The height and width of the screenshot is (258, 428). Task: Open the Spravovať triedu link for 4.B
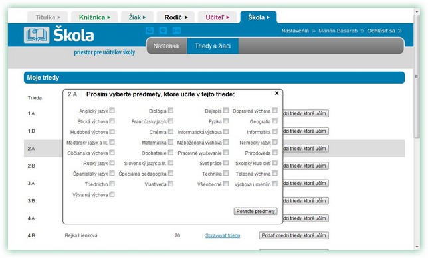tap(223, 235)
